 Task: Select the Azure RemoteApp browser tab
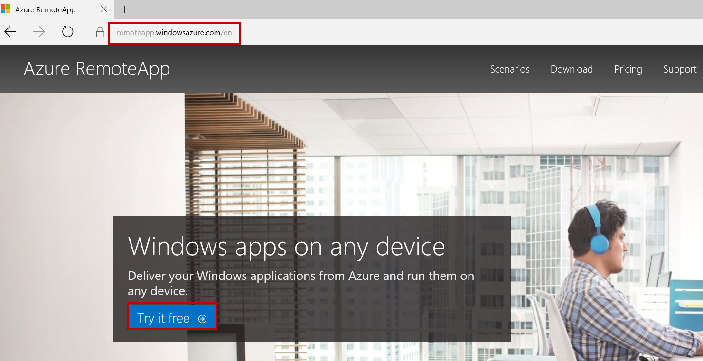pyautogui.click(x=56, y=9)
